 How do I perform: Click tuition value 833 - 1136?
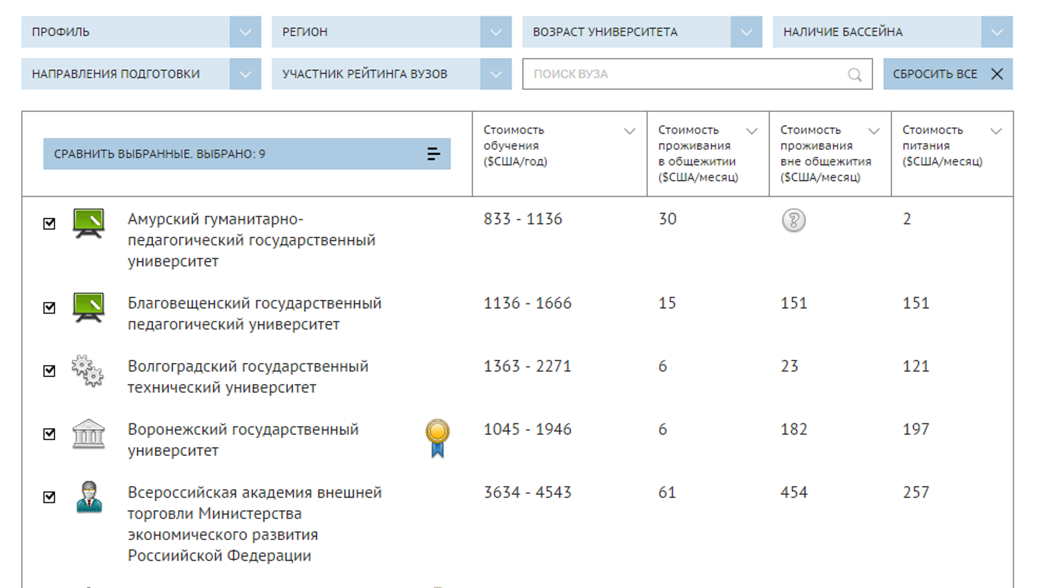(523, 219)
